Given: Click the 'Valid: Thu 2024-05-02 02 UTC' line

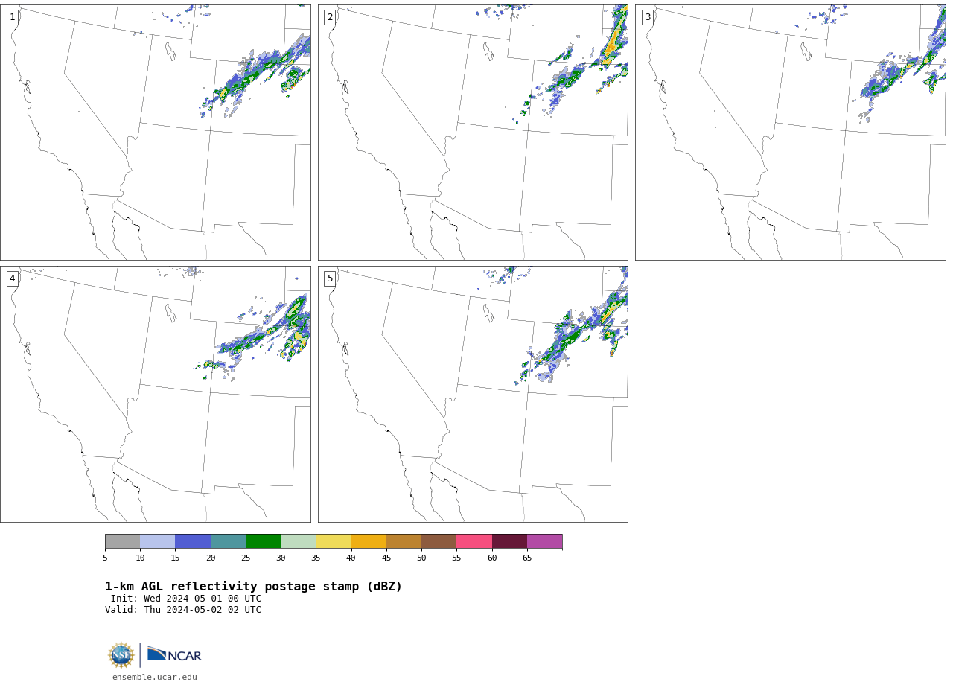Looking at the screenshot, I should (183, 610).
